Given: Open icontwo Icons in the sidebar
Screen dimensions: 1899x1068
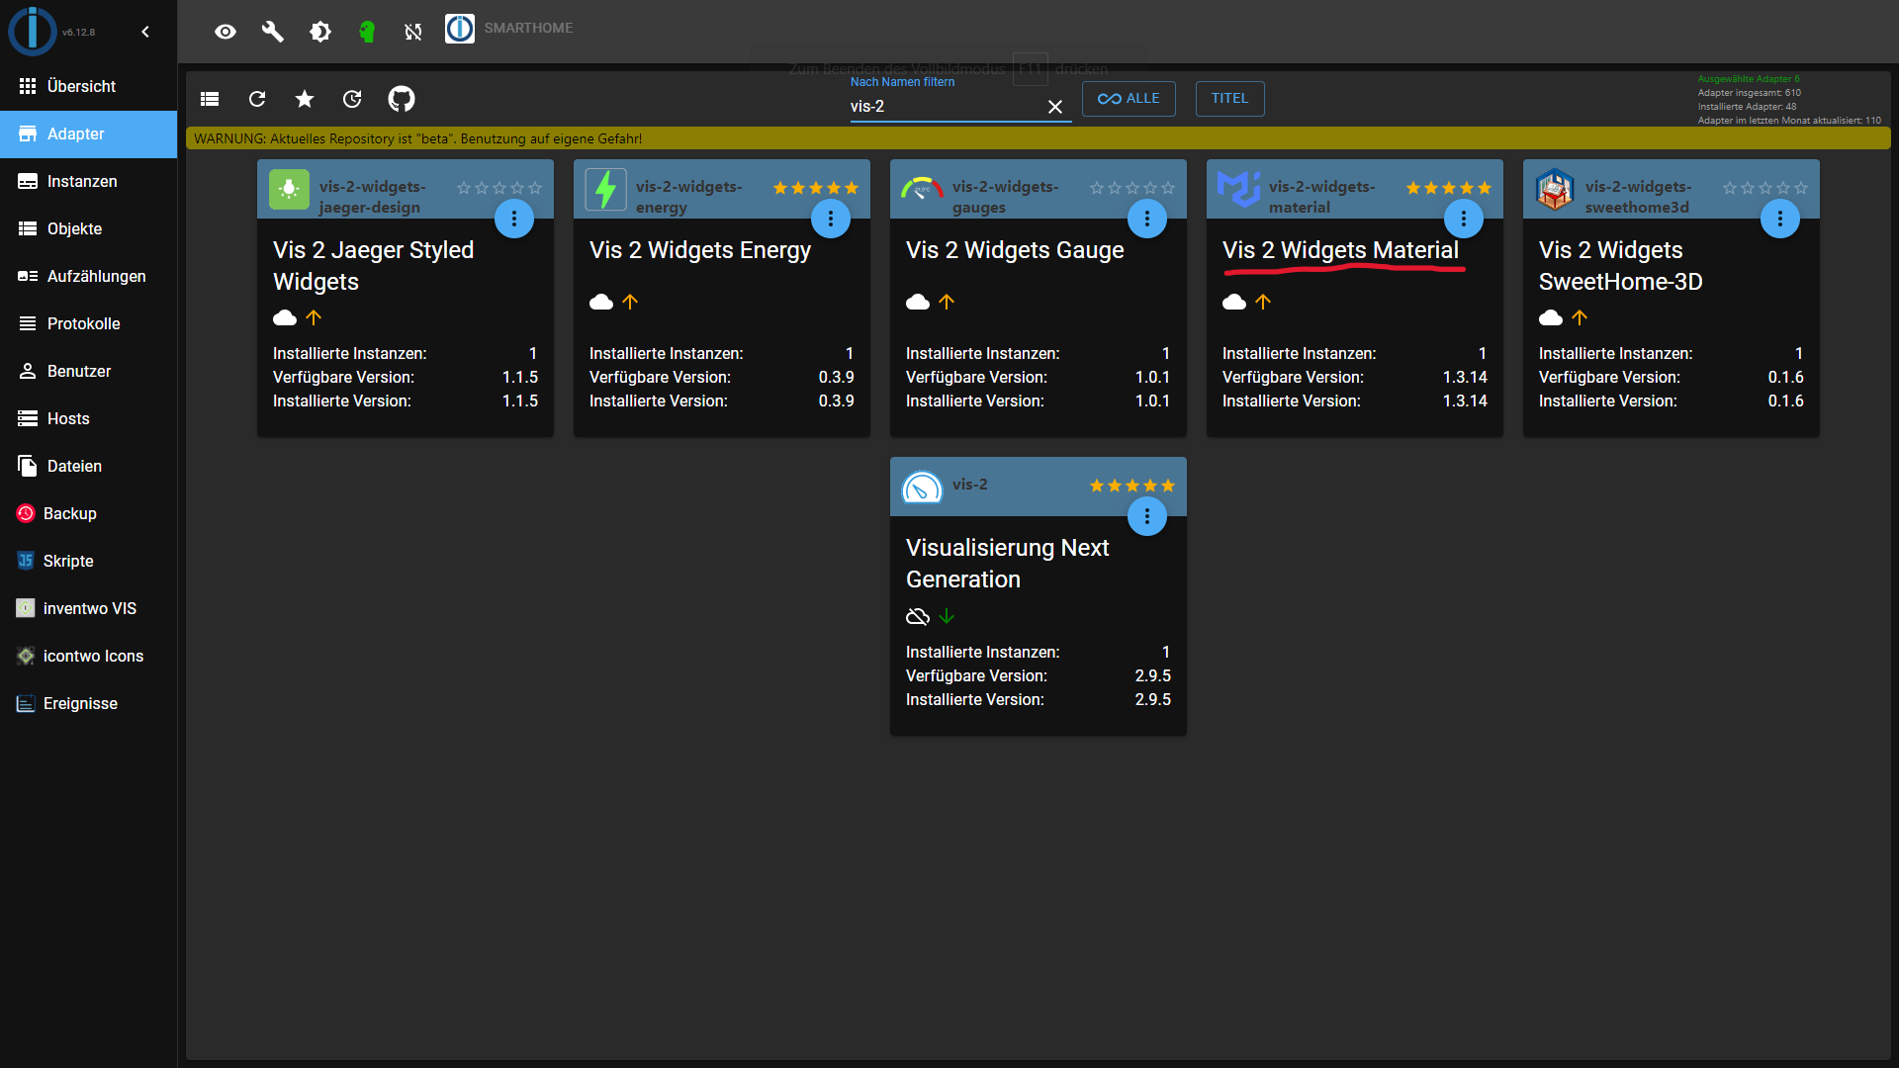Looking at the screenshot, I should (x=89, y=657).
